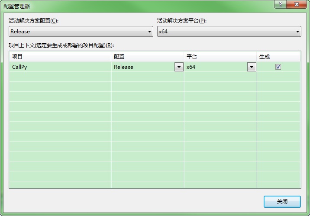The width and height of the screenshot is (310, 216).
Task: Click the help question mark button
Action: (x=281, y=4)
